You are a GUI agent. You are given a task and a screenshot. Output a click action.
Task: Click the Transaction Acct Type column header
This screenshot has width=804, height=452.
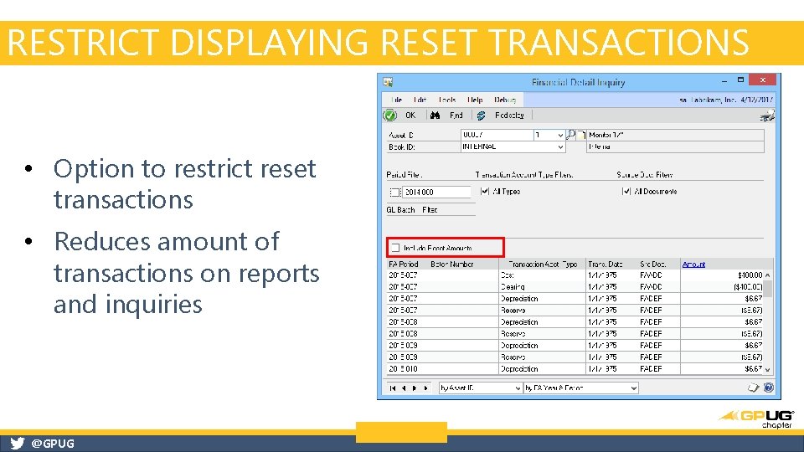[543, 265]
